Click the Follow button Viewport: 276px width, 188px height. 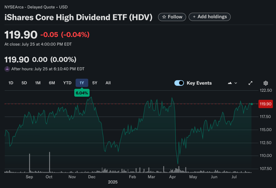(172, 17)
